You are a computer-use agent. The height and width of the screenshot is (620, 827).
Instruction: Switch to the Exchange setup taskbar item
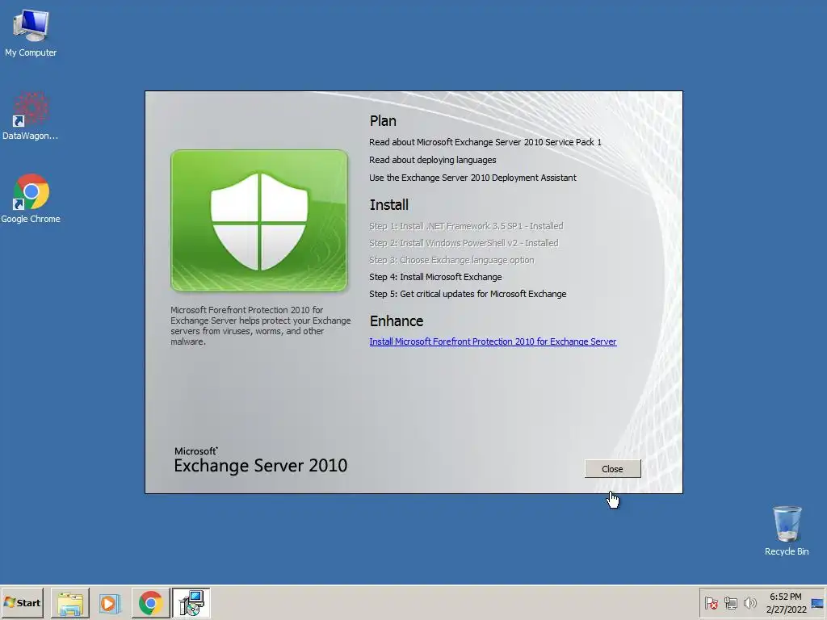pos(191,602)
